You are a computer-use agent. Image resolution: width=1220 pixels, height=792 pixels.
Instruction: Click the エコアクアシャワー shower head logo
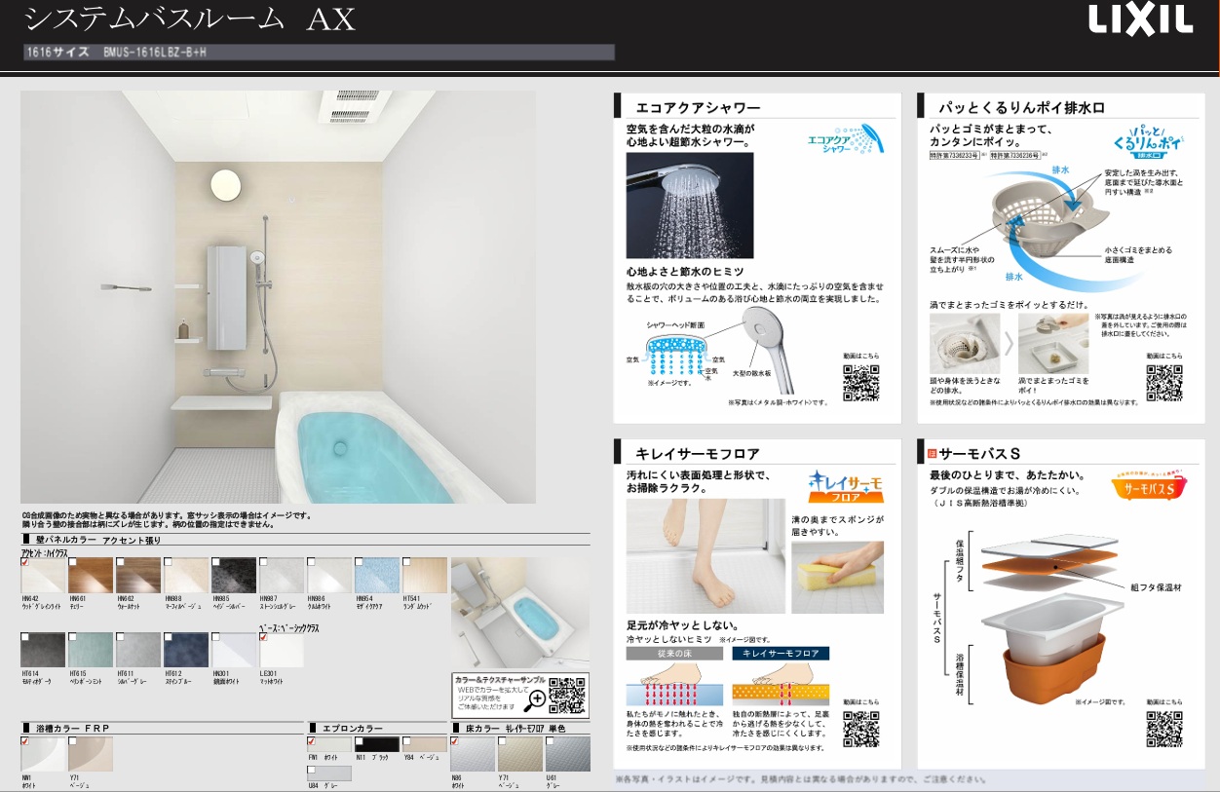(x=844, y=138)
